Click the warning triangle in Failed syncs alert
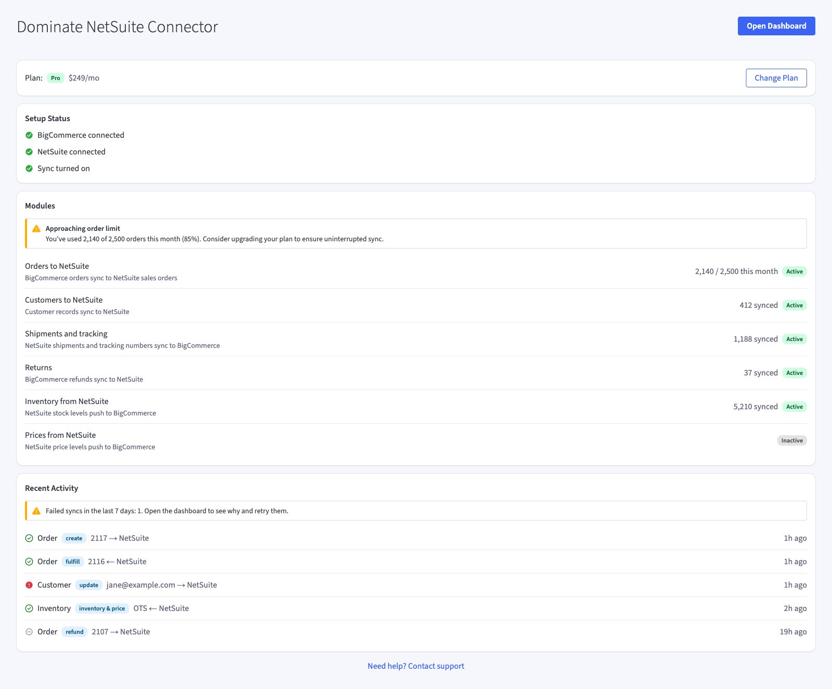Screen dimensions: 832x689 (36, 511)
